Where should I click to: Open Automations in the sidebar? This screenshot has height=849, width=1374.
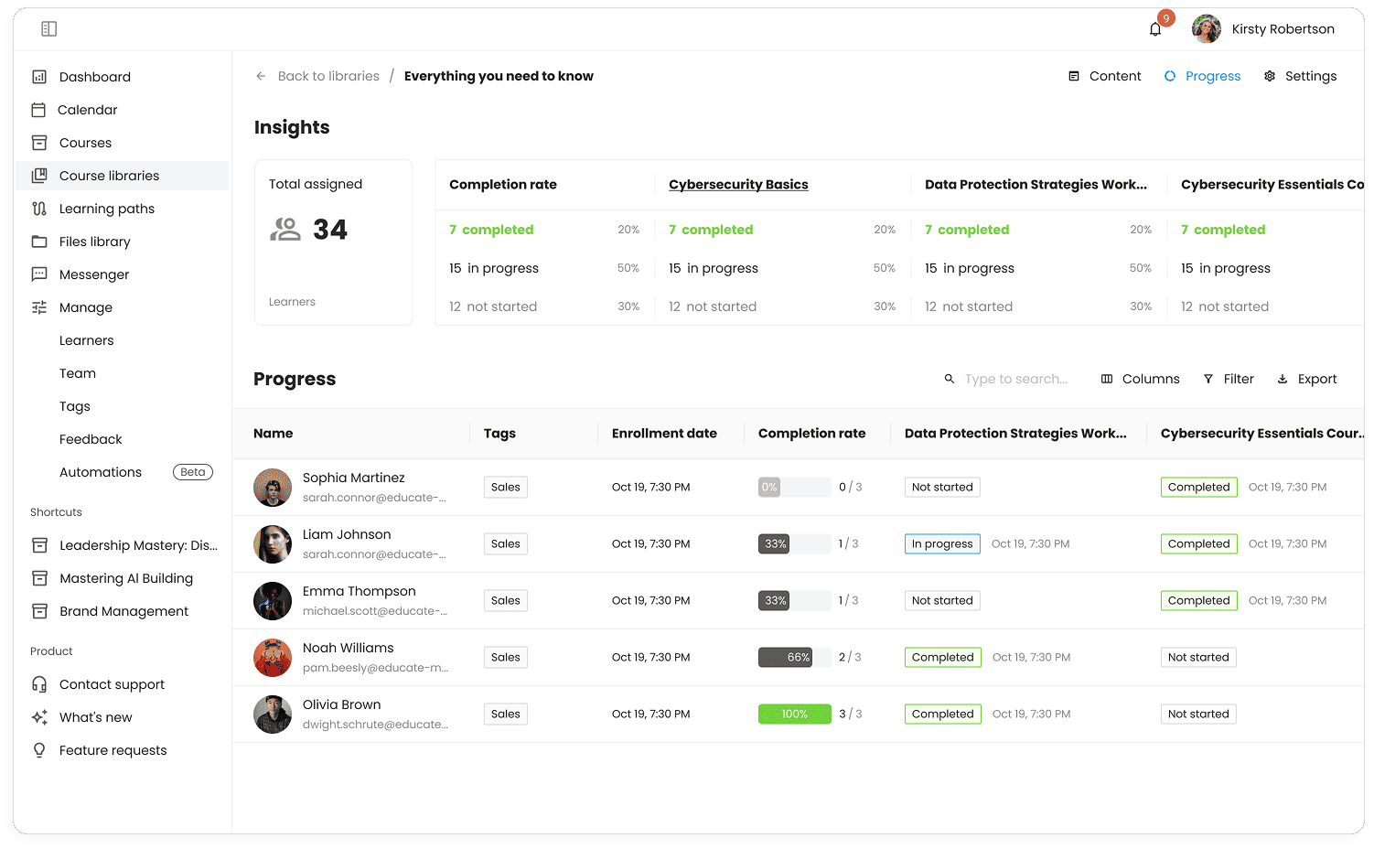(x=101, y=472)
